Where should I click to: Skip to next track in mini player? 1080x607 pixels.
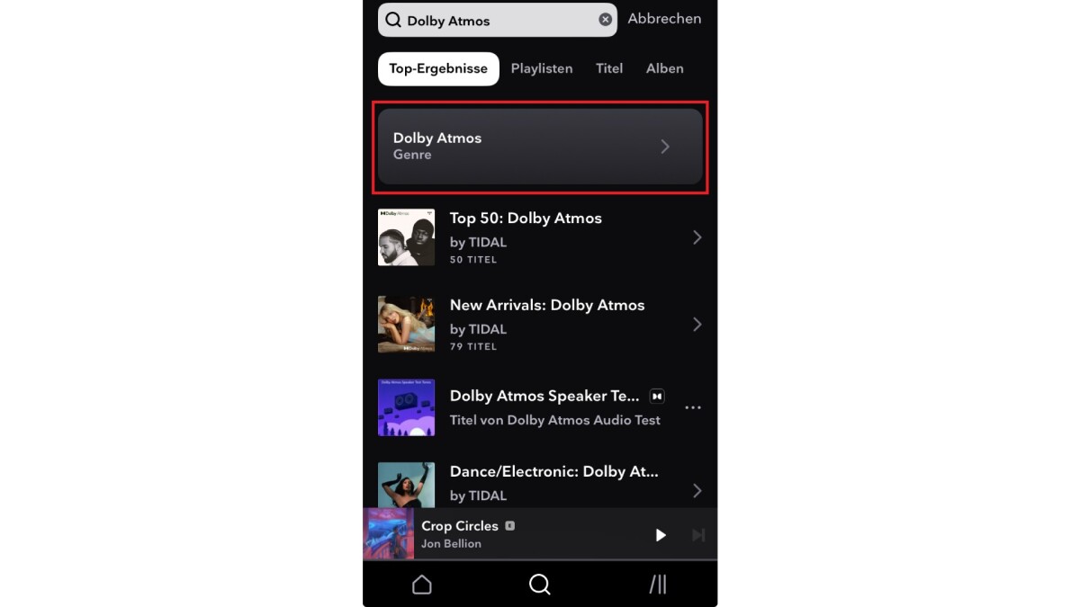[698, 535]
